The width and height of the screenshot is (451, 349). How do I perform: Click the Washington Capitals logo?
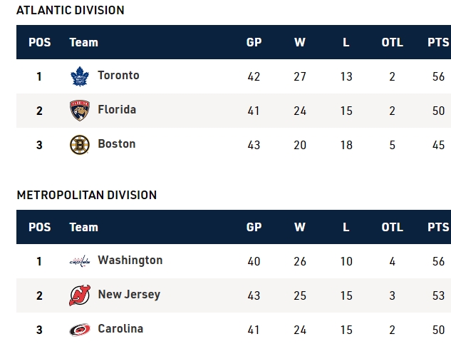(x=79, y=261)
